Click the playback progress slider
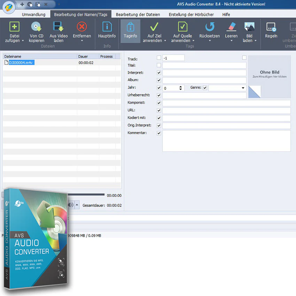 [x=86, y=194]
